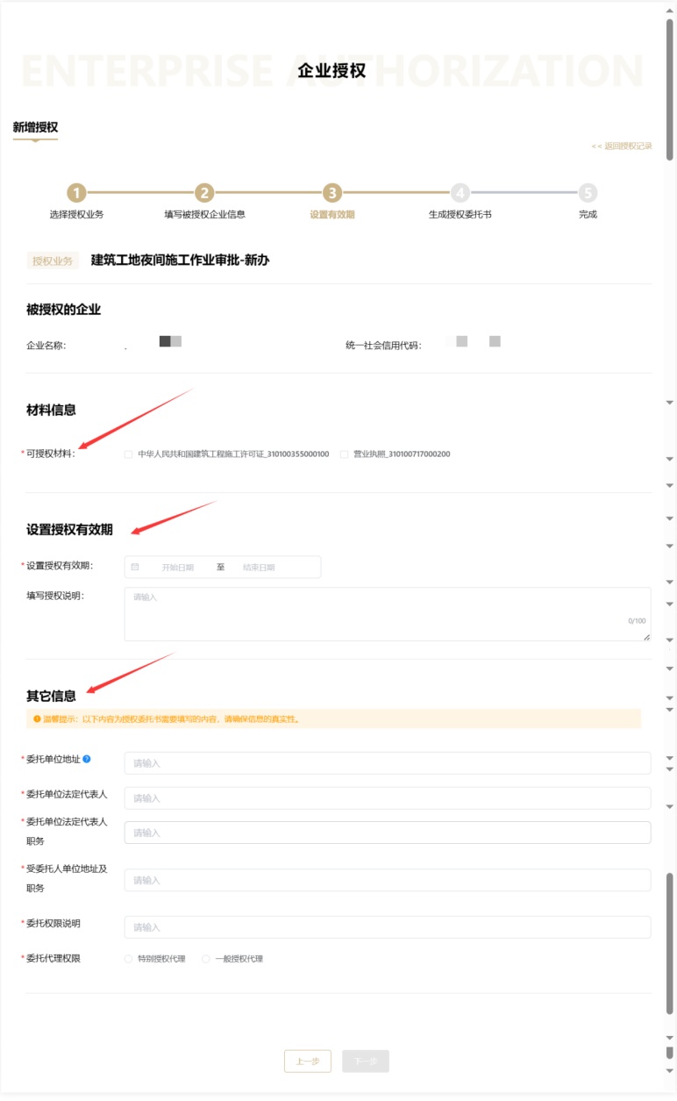The image size is (677, 1101).
Task: Click the 下一步 button
Action: (x=366, y=1062)
